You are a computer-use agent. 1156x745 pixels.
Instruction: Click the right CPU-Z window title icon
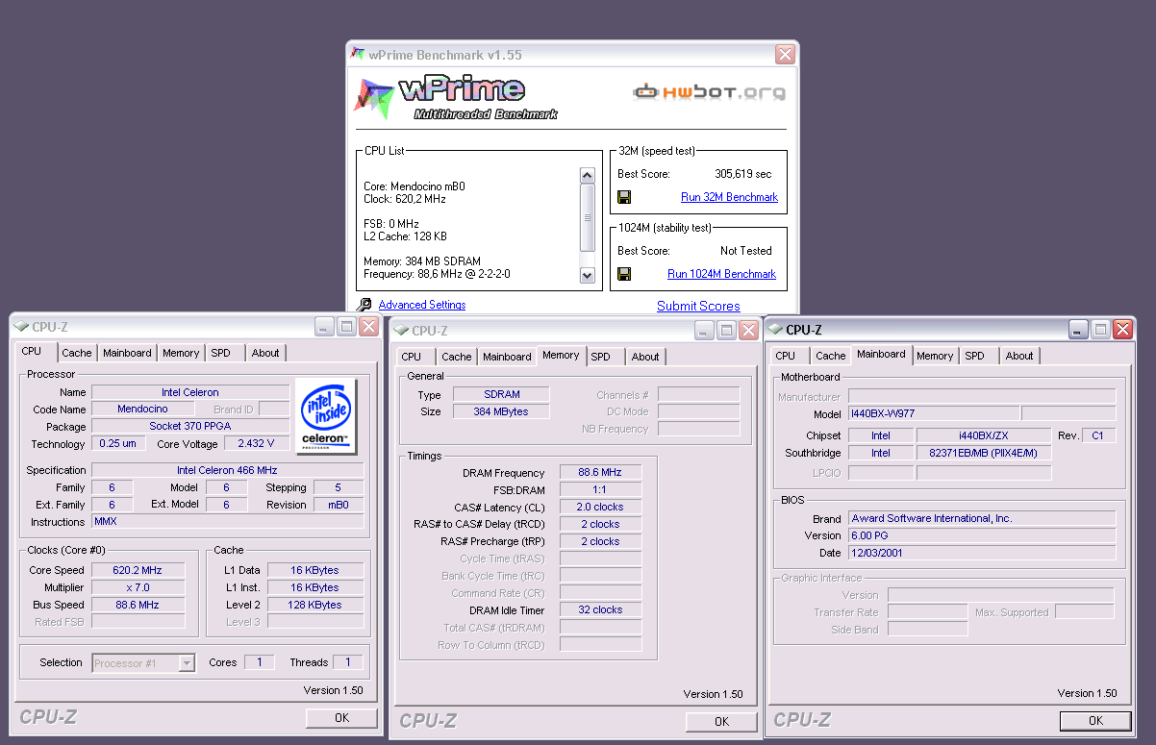pyautogui.click(x=774, y=329)
